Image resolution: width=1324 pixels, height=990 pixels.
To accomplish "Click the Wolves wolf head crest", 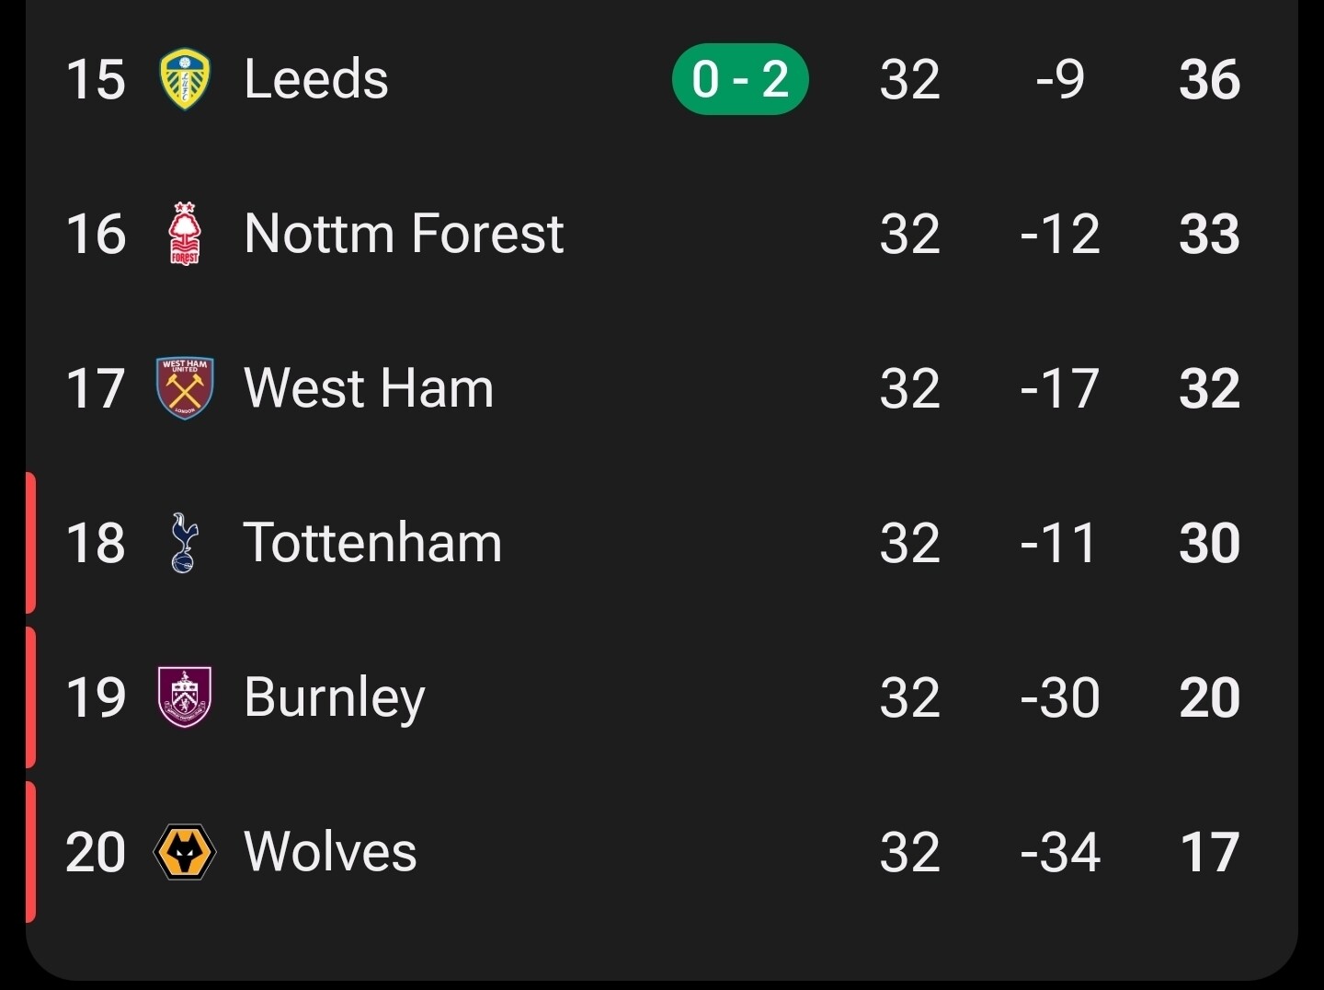I will pos(184,852).
